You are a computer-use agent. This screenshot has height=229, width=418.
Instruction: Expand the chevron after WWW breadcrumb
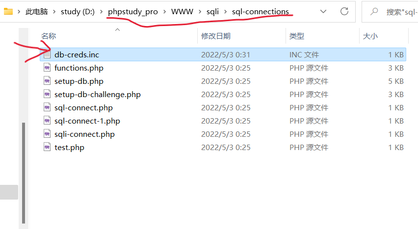click(x=200, y=12)
